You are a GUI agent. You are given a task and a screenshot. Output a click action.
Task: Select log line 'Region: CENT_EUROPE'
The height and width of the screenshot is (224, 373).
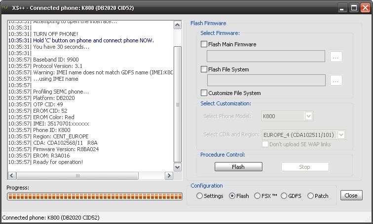[x=48, y=136]
